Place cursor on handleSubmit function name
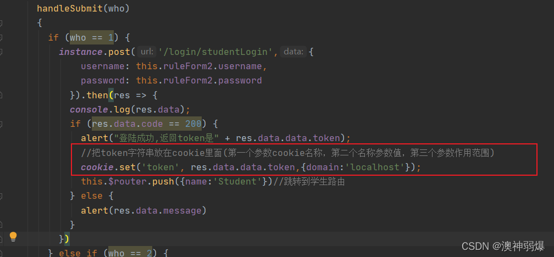554x257 pixels. pyautogui.click(x=70, y=8)
